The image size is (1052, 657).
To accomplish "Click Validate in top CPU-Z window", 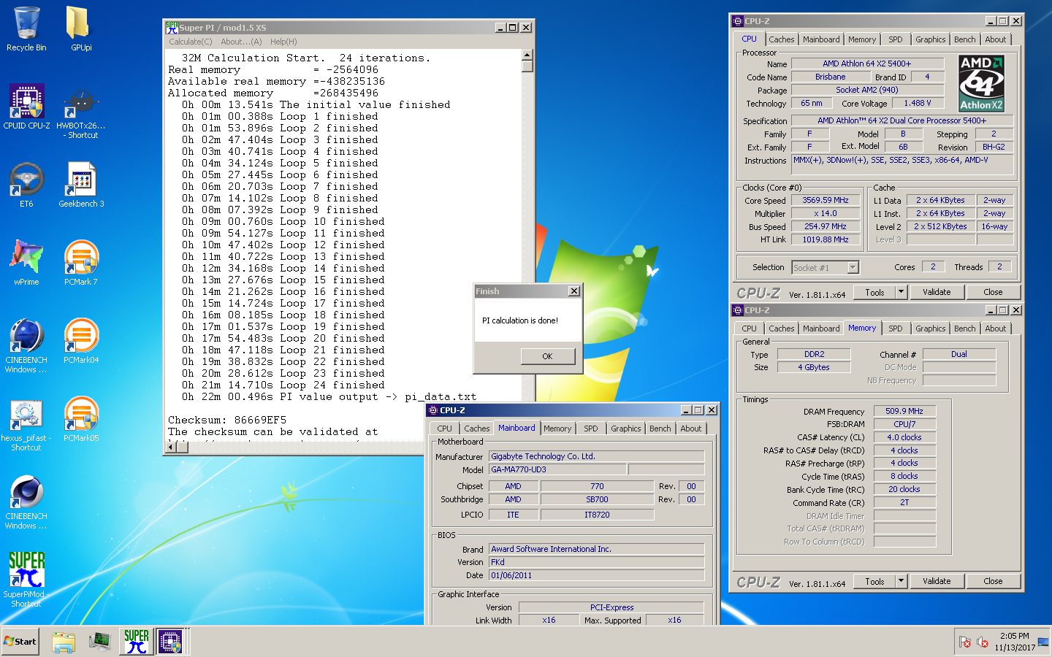I will 937,292.
